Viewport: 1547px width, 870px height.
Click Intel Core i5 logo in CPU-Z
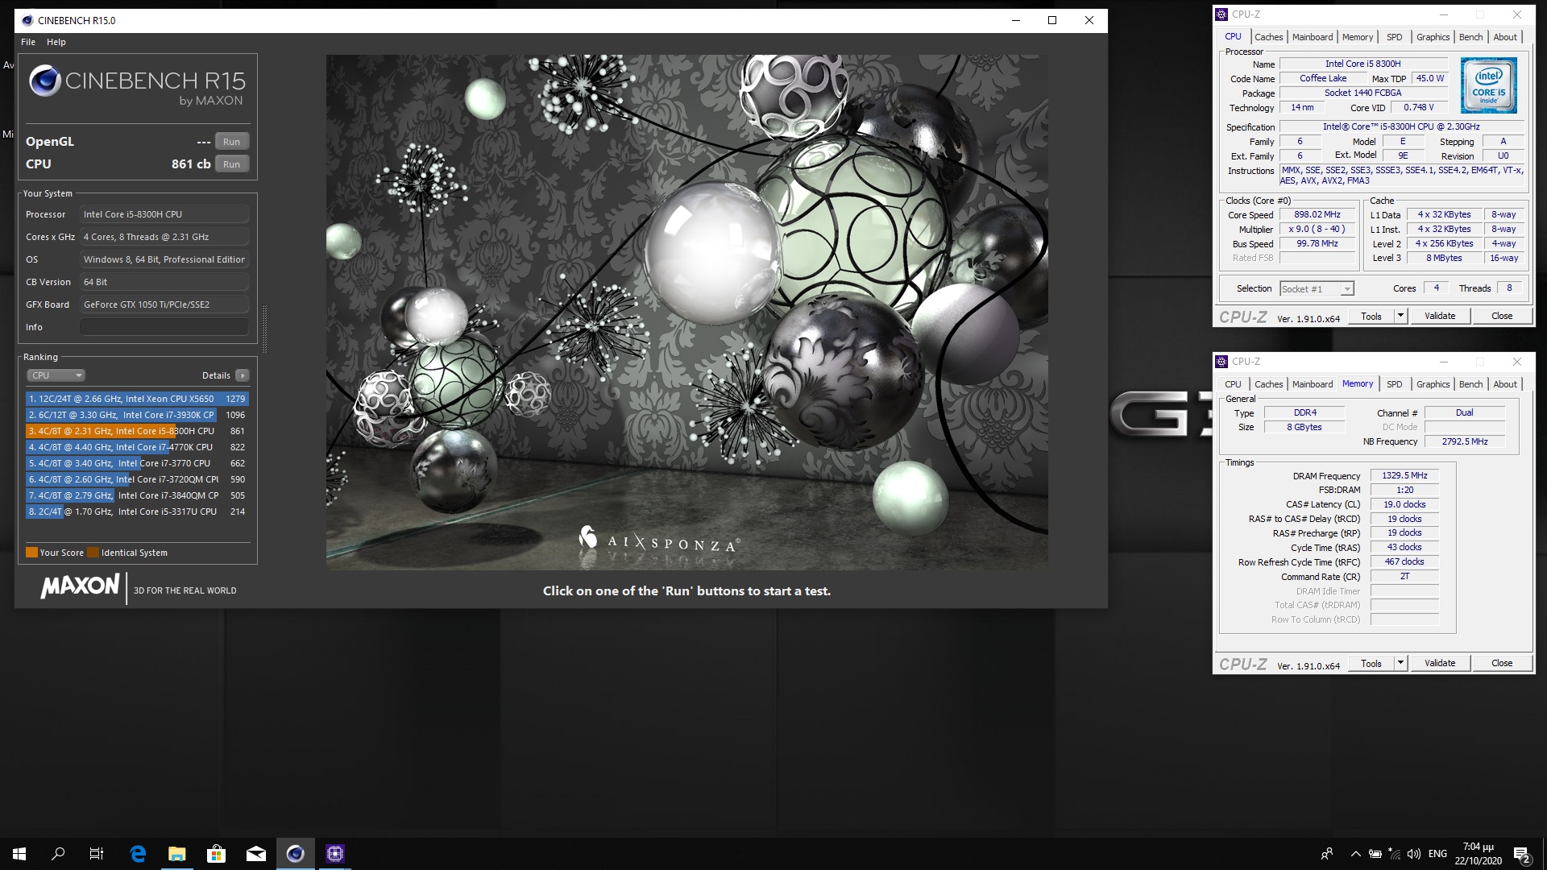[1489, 85]
